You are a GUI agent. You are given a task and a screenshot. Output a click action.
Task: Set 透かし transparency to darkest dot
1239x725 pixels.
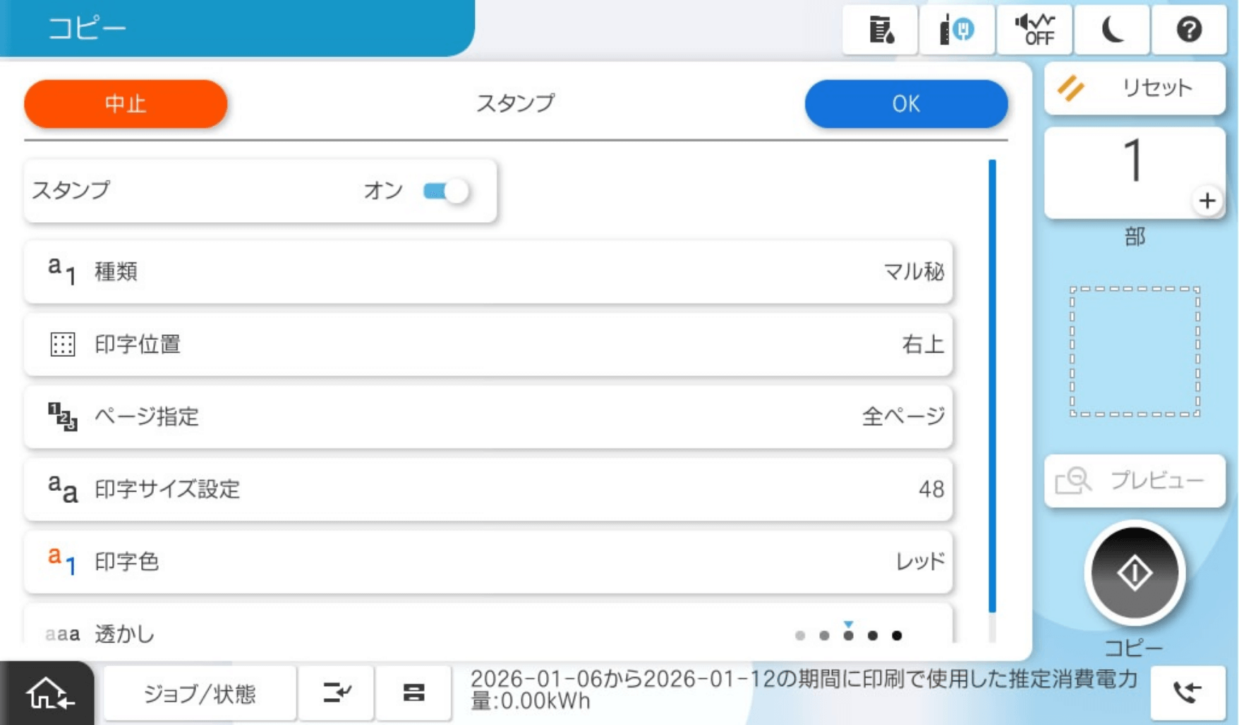point(897,635)
